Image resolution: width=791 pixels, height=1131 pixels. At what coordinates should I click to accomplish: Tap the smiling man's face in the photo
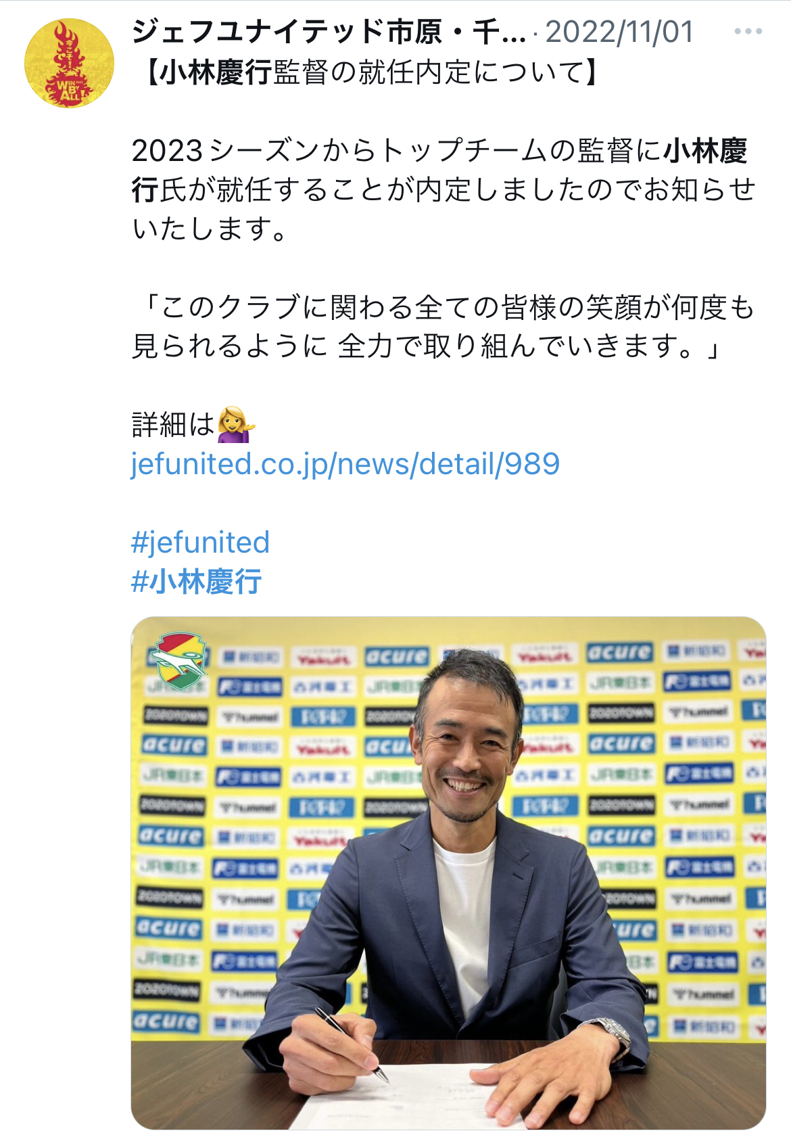click(x=468, y=741)
